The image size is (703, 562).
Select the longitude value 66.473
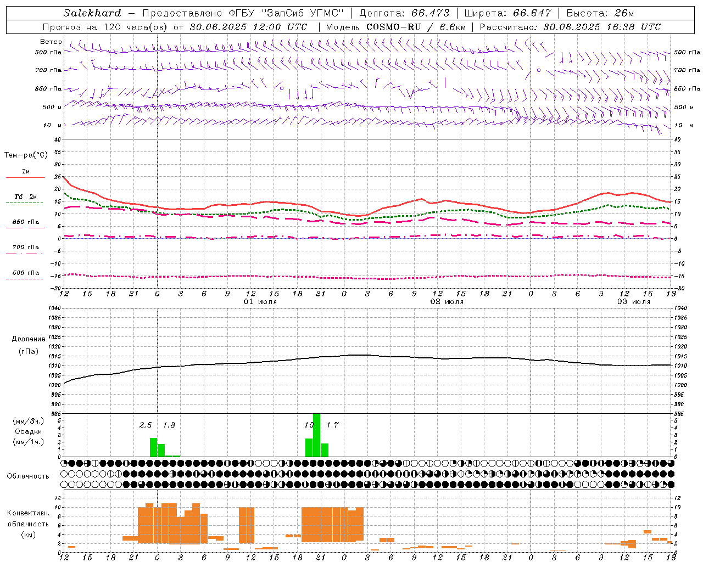(x=431, y=13)
